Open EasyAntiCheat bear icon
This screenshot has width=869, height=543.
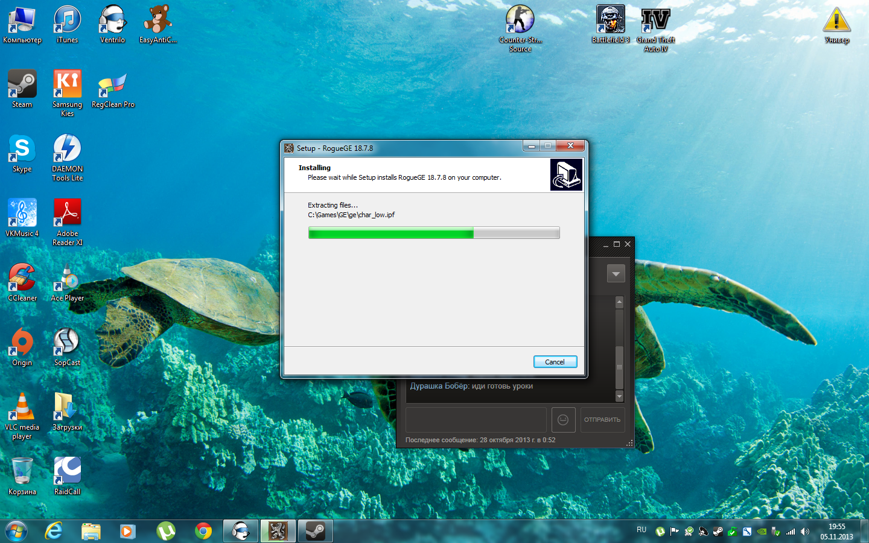pos(158,25)
